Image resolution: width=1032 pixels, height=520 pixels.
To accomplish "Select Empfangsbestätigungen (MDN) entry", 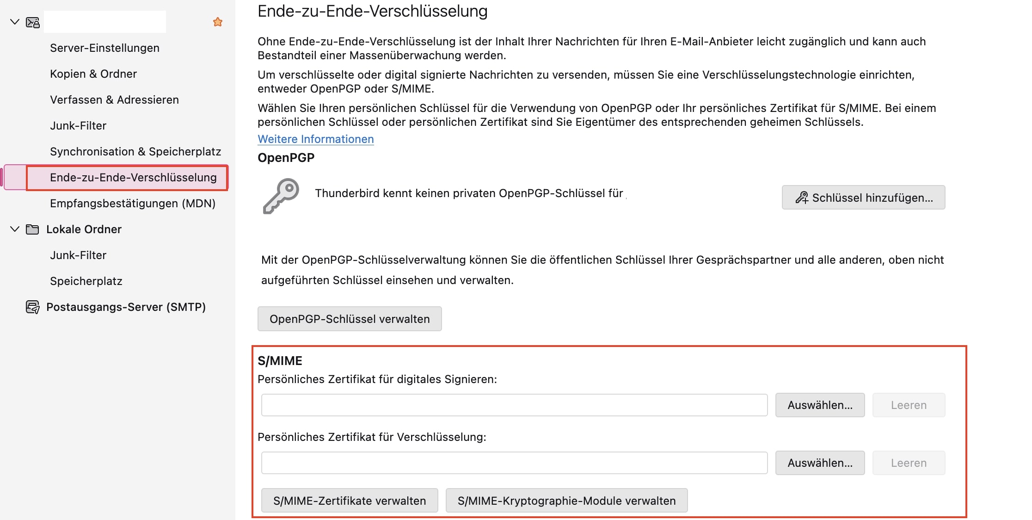I will (133, 203).
